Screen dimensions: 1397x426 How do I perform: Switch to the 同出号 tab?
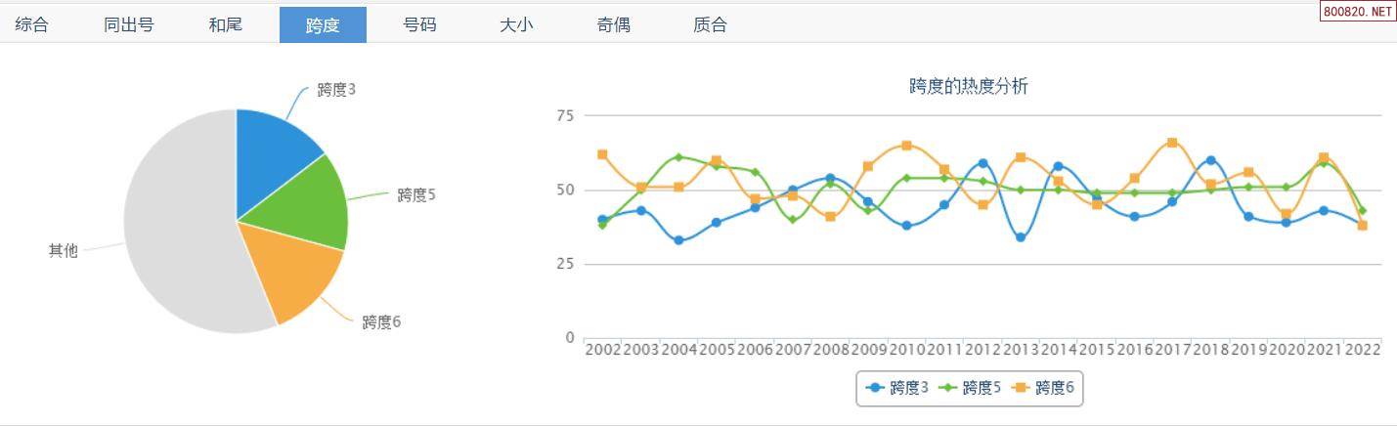129,24
